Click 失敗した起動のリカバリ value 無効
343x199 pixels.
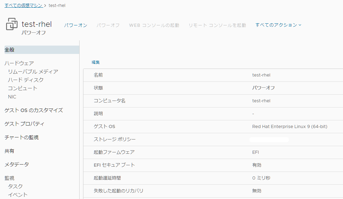256,191
